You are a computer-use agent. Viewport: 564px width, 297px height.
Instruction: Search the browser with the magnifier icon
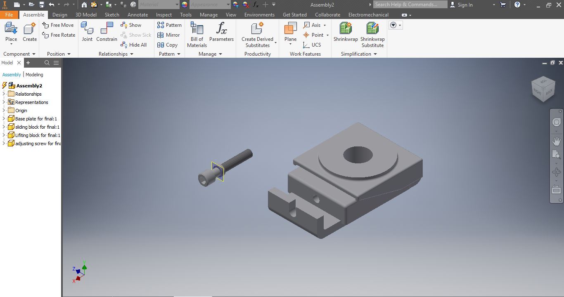point(47,63)
